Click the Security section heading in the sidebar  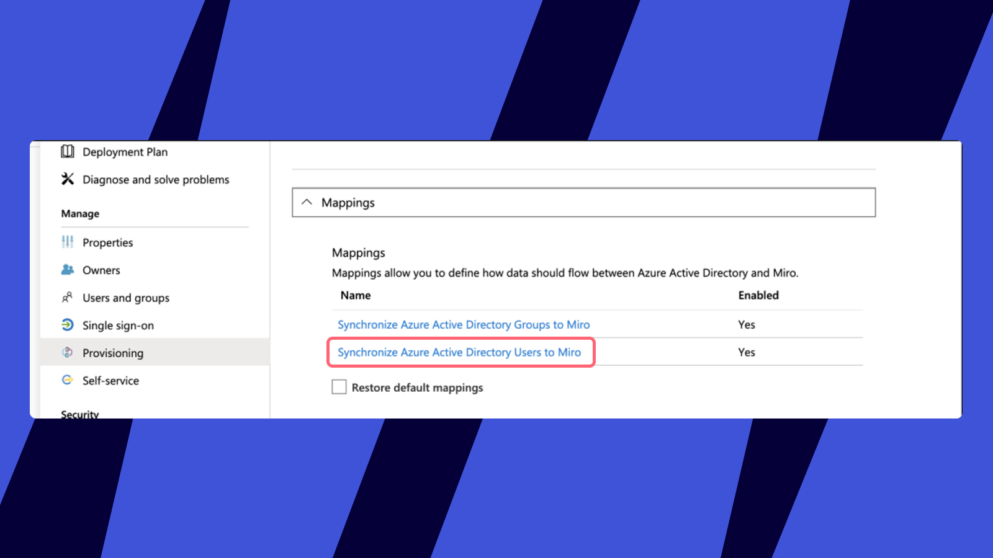pyautogui.click(x=79, y=414)
